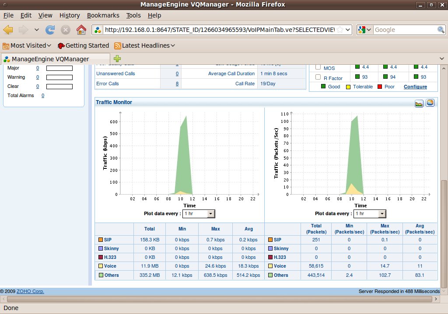Click the browser Forward arrow button

[x=24, y=29]
